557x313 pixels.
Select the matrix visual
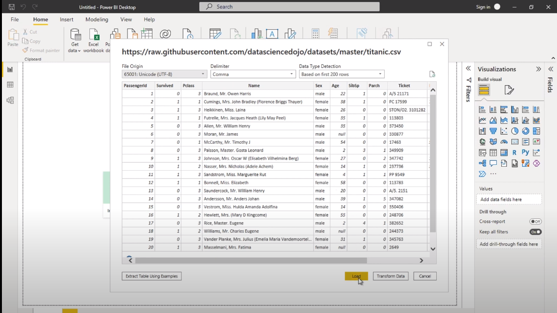click(504, 153)
